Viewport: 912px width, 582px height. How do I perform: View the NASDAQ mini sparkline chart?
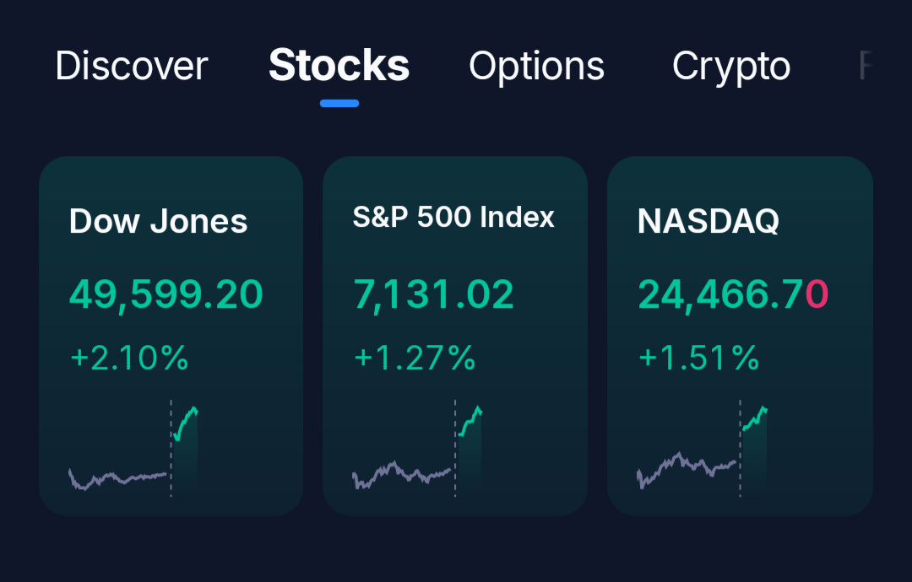coord(703,450)
